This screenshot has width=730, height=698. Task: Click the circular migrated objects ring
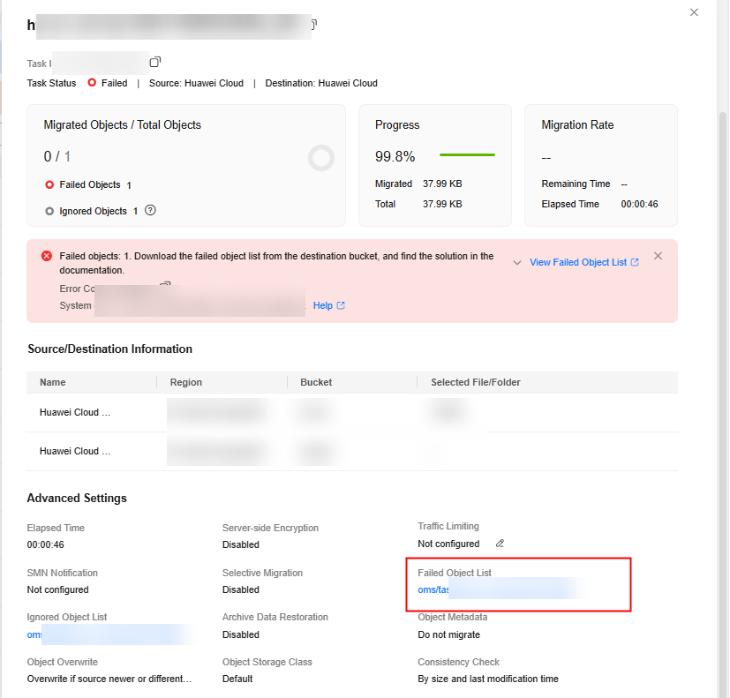coord(321,158)
